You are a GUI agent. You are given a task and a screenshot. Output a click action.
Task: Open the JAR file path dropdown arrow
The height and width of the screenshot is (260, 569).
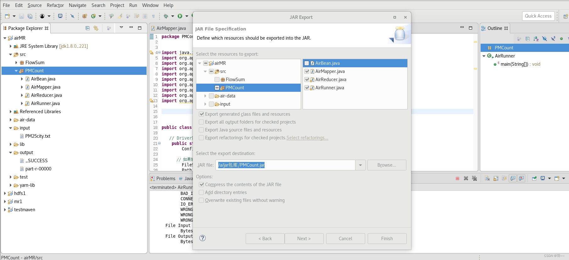click(x=360, y=165)
